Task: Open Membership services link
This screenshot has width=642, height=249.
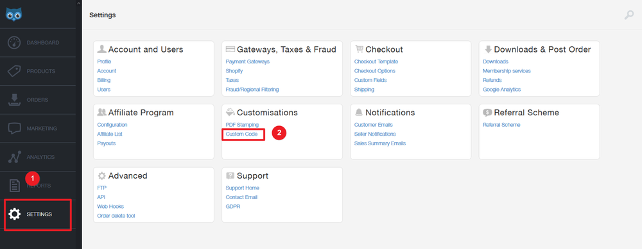Action: (x=507, y=71)
